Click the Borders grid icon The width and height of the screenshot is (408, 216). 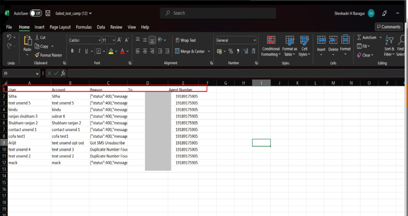(99, 51)
